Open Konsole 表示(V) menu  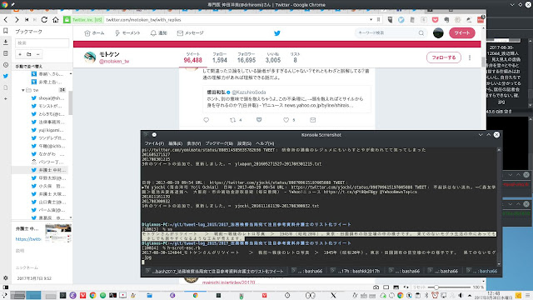(x=194, y=143)
